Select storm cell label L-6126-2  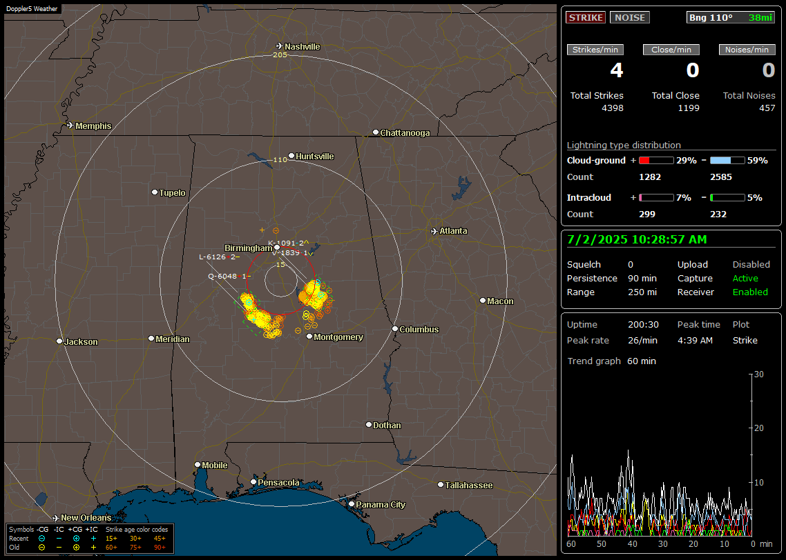(220, 257)
